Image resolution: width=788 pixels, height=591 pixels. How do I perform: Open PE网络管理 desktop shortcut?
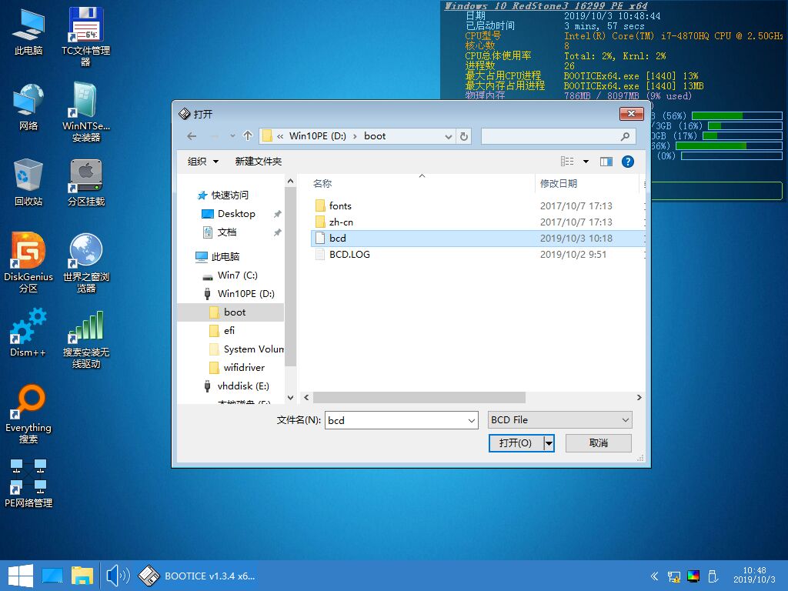(x=28, y=483)
